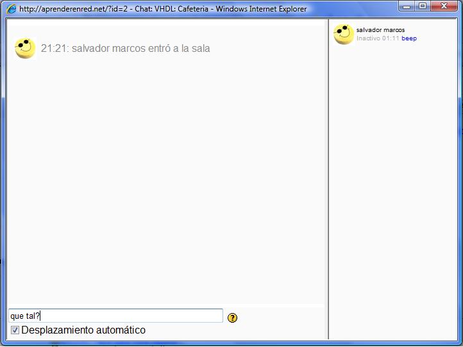Focus the message input containing 'que tal?'

click(x=115, y=316)
